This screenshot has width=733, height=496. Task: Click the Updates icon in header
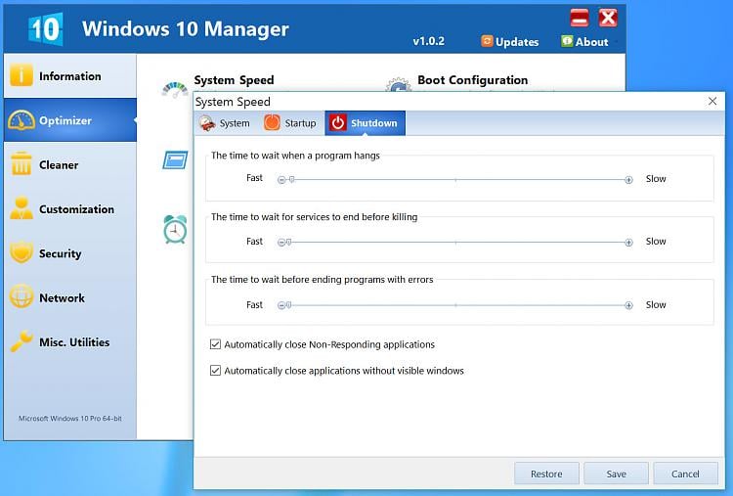click(487, 41)
